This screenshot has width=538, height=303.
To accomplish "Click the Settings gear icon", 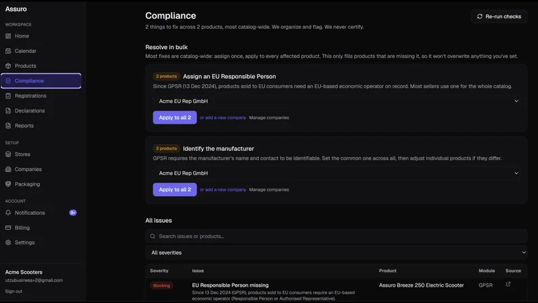I will 8,242.
